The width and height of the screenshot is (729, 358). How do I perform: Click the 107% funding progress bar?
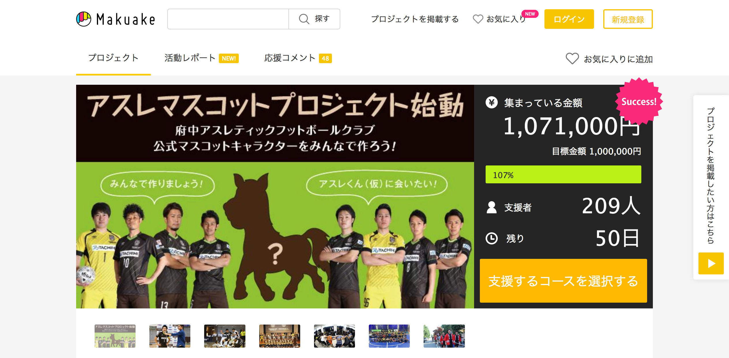563,174
